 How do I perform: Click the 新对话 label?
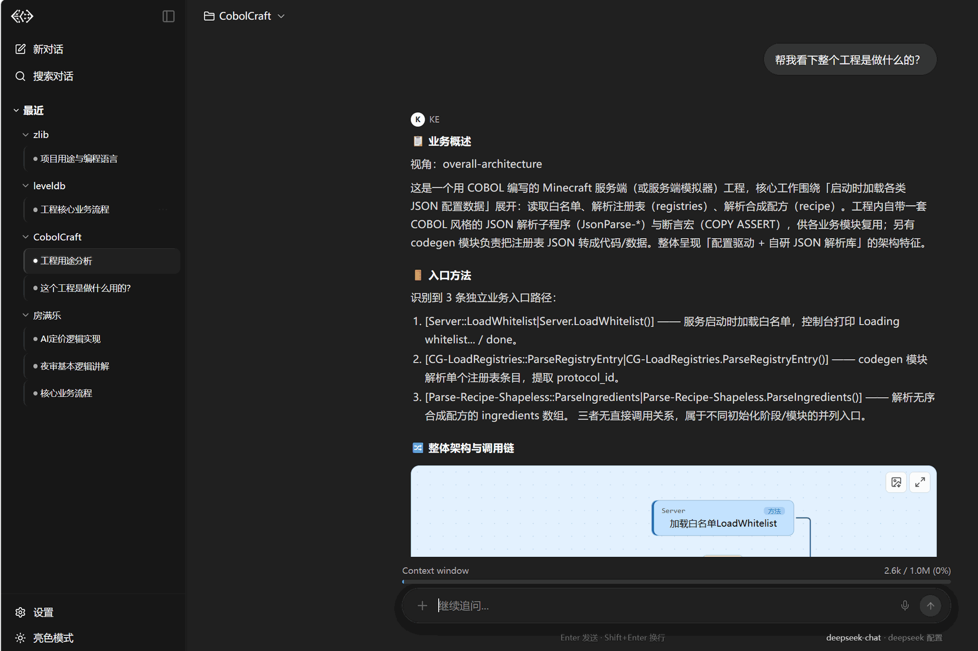[x=48, y=49]
